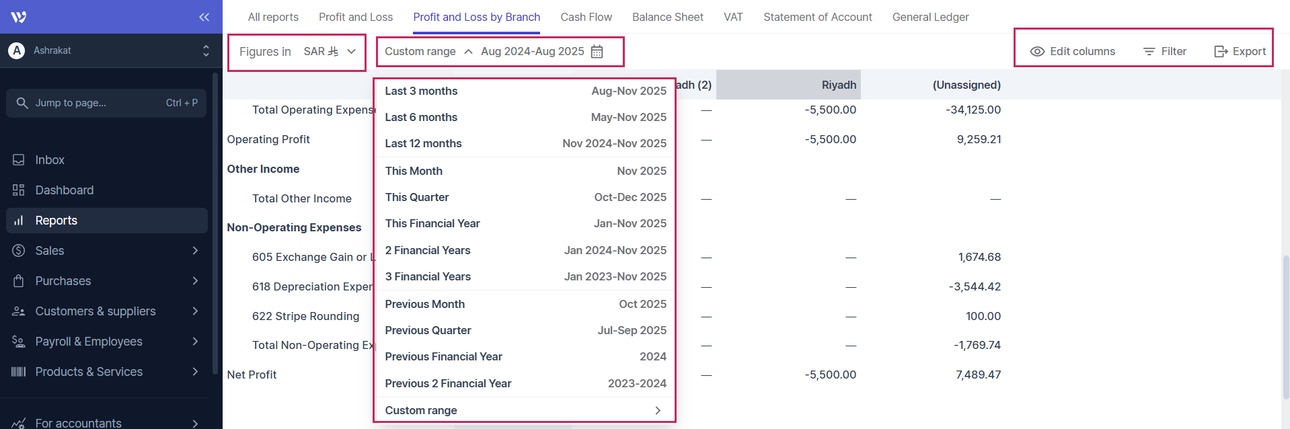The width and height of the screenshot is (1290, 429).
Task: Click the Riyadh column header
Action: coord(838,85)
